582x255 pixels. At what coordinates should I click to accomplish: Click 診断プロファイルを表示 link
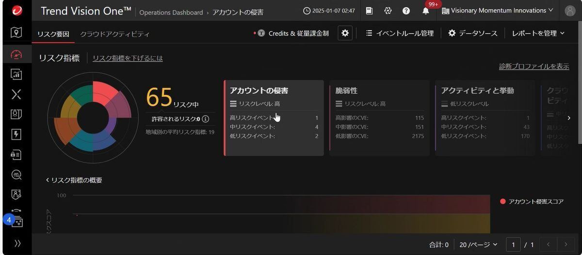[x=534, y=66]
